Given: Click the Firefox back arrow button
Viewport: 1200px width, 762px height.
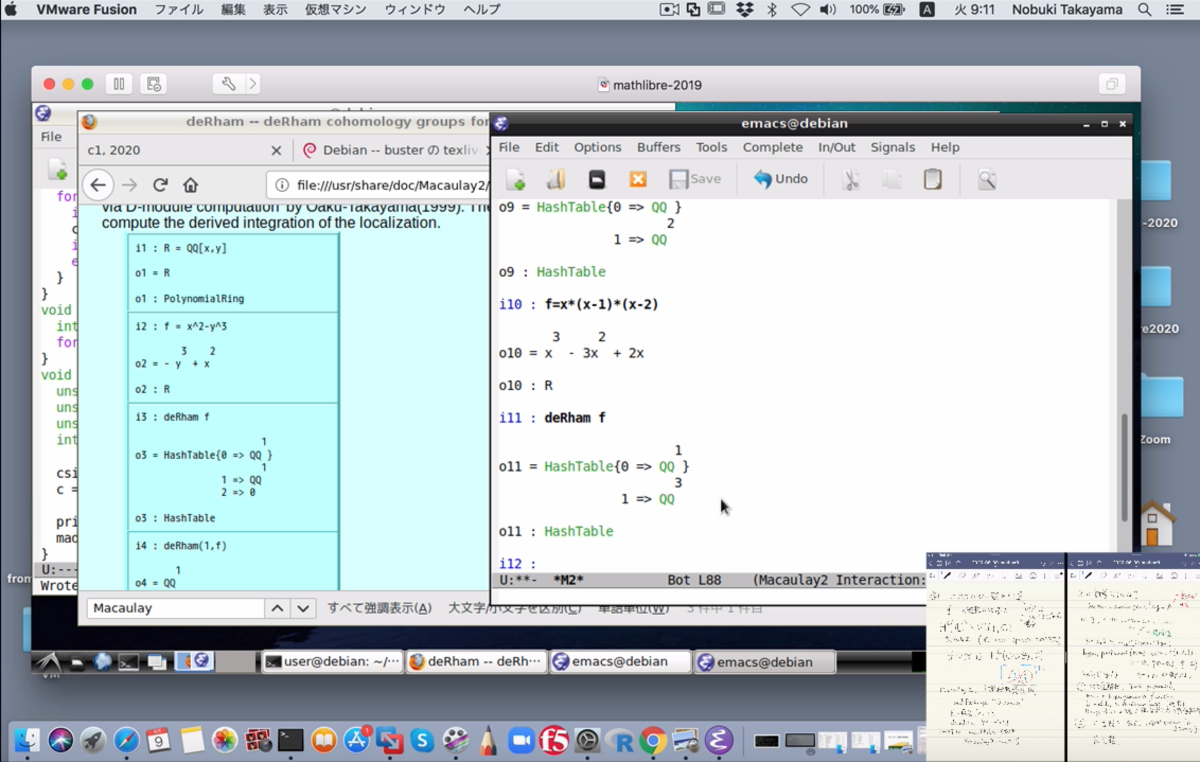Looking at the screenshot, I should click(x=98, y=185).
